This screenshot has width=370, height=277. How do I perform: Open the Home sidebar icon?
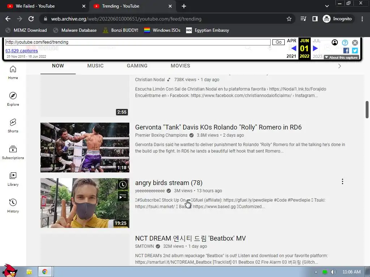click(x=13, y=72)
